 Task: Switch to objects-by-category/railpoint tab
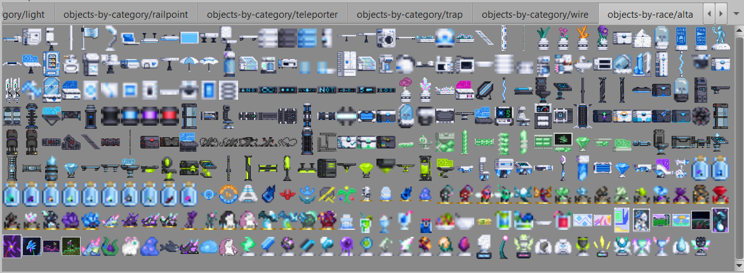coord(125,14)
